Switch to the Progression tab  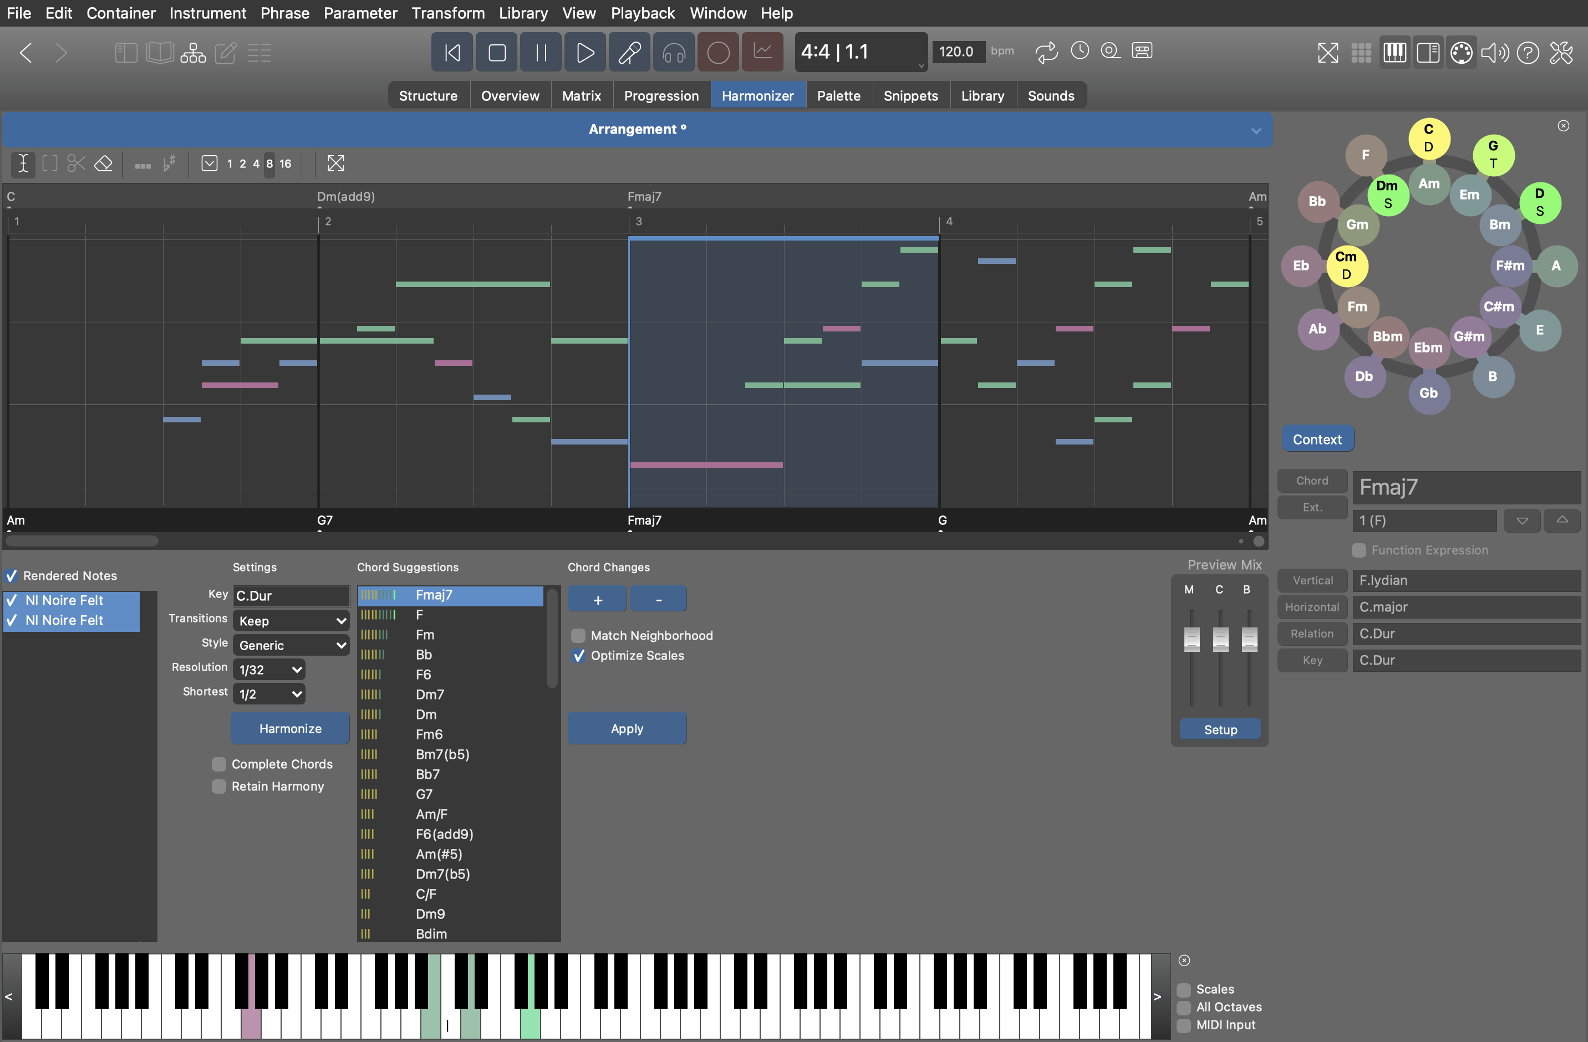pyautogui.click(x=660, y=95)
